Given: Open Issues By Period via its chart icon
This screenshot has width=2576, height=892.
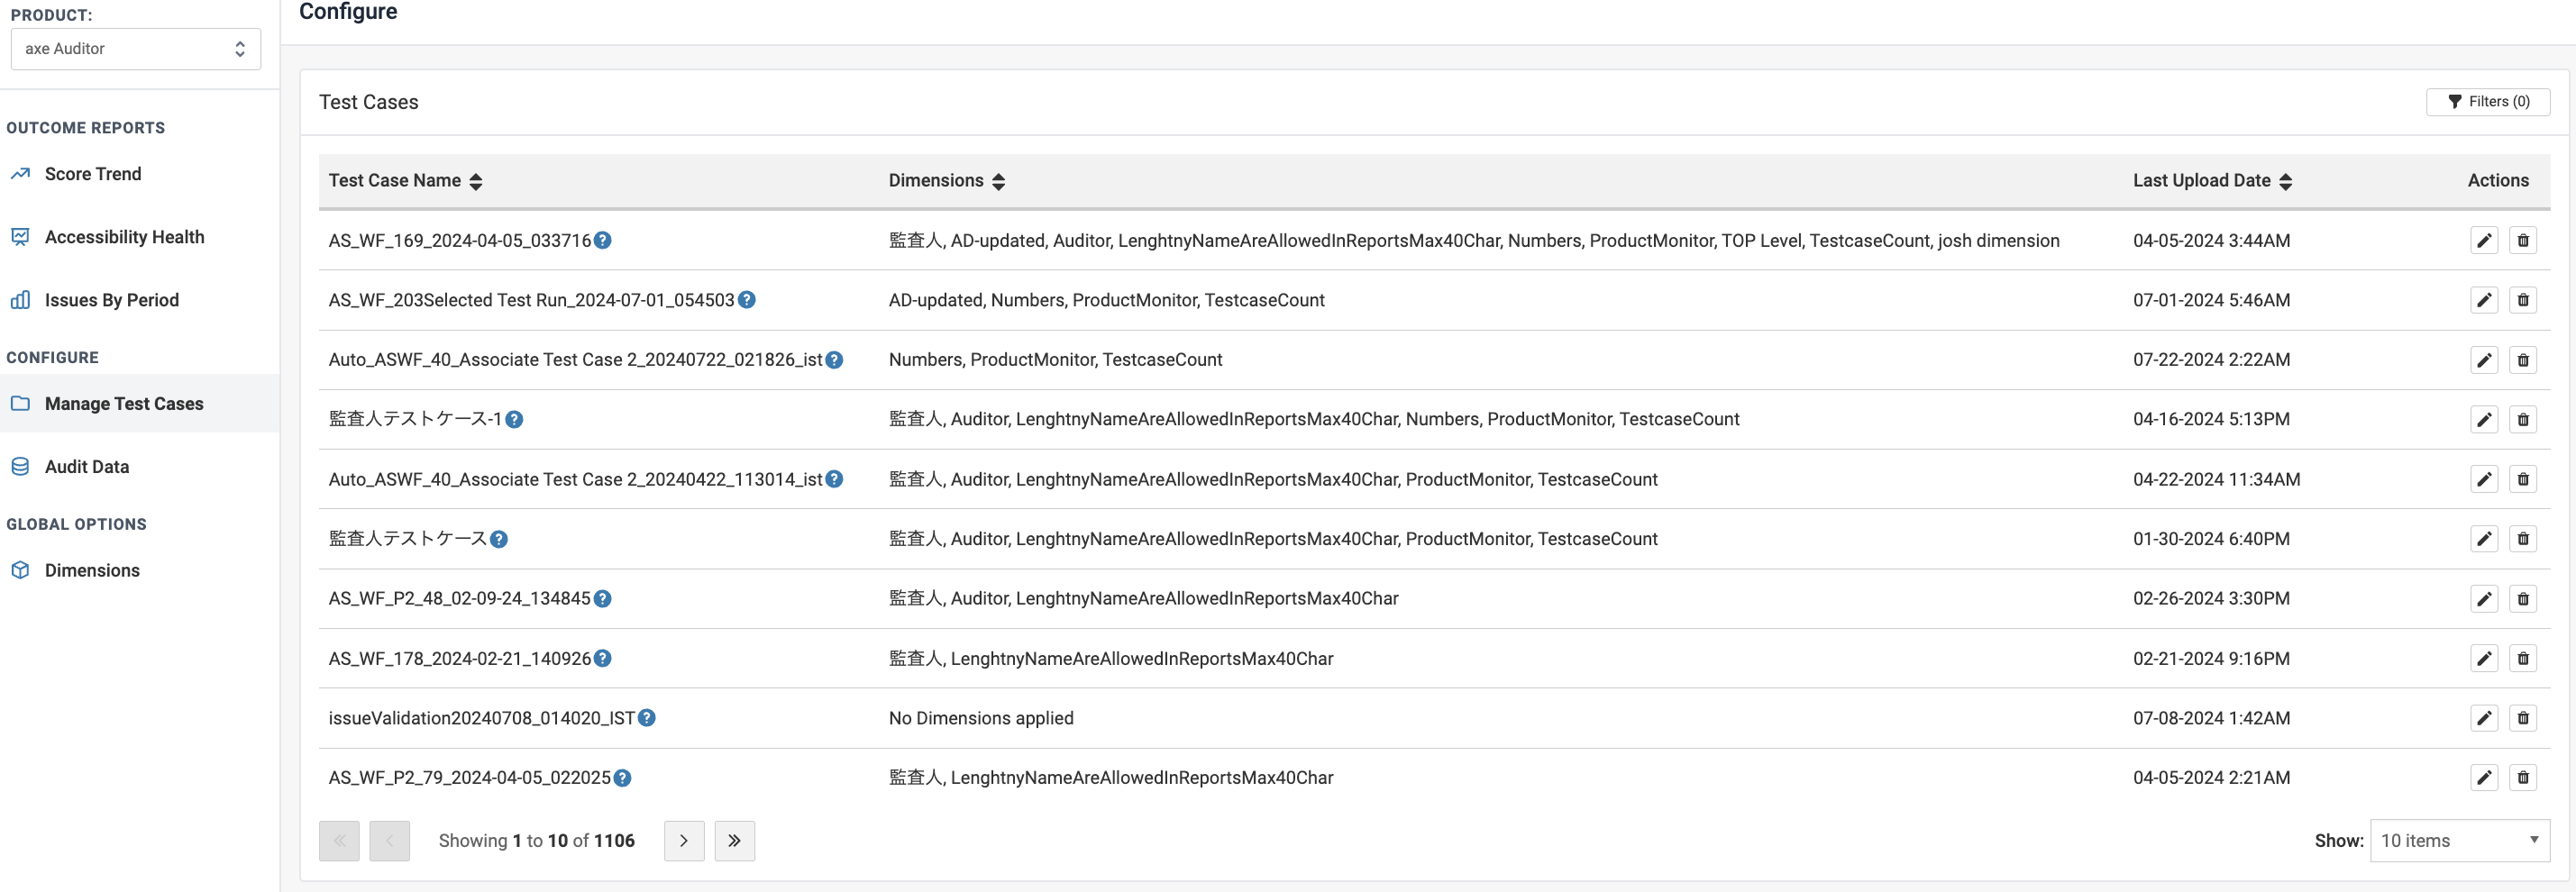Looking at the screenshot, I should pos(21,299).
